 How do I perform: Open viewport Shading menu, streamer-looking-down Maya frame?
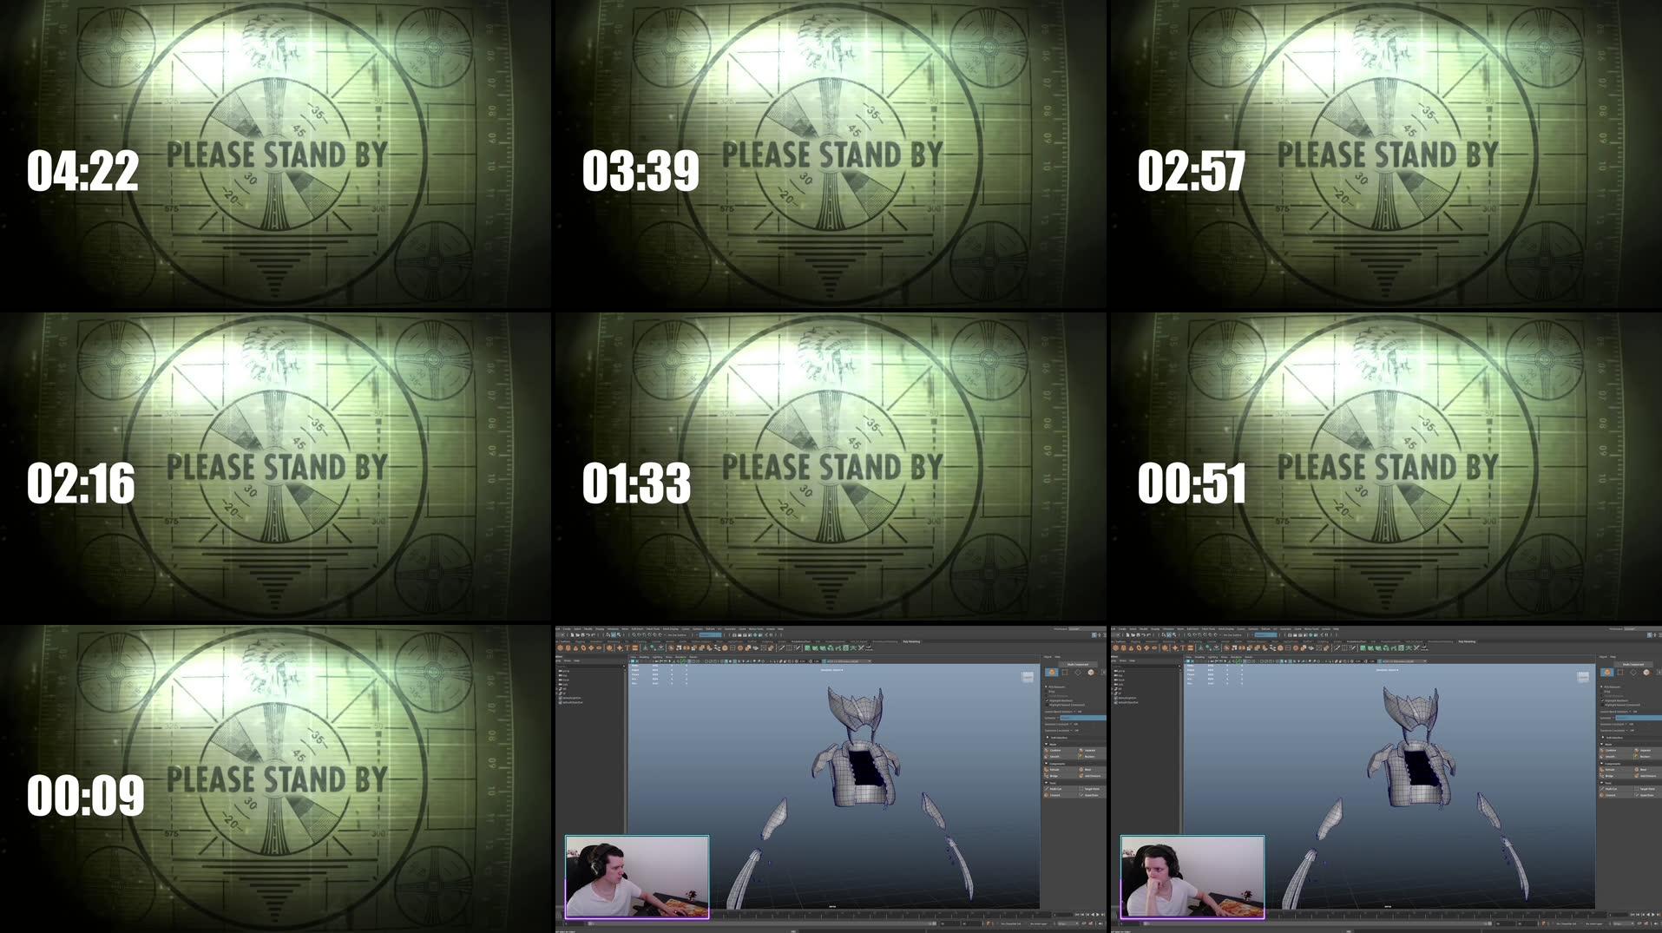(644, 657)
